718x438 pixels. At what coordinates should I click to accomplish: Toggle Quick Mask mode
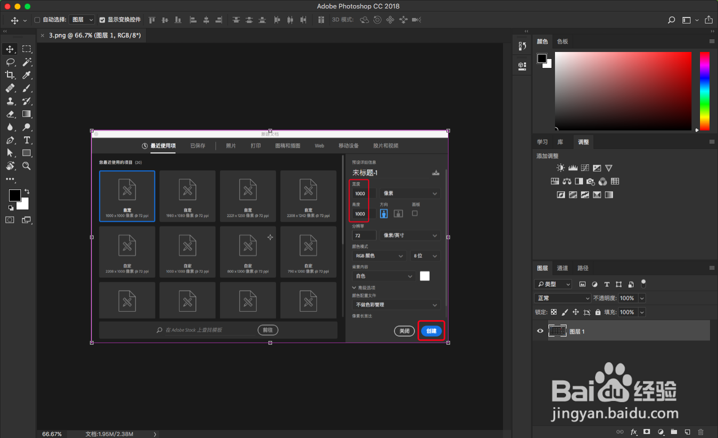(x=10, y=220)
